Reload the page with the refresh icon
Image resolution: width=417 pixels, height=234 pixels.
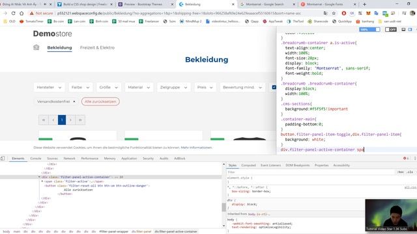[13, 13]
